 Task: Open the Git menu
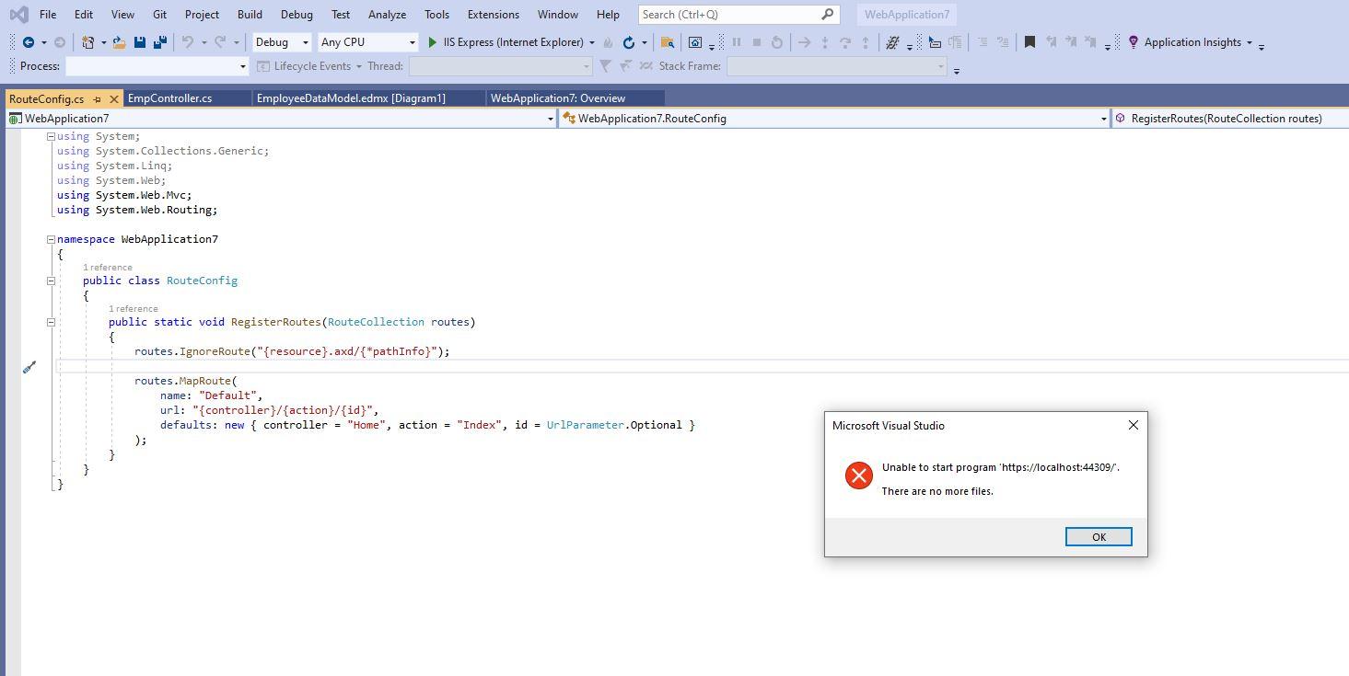tap(159, 14)
